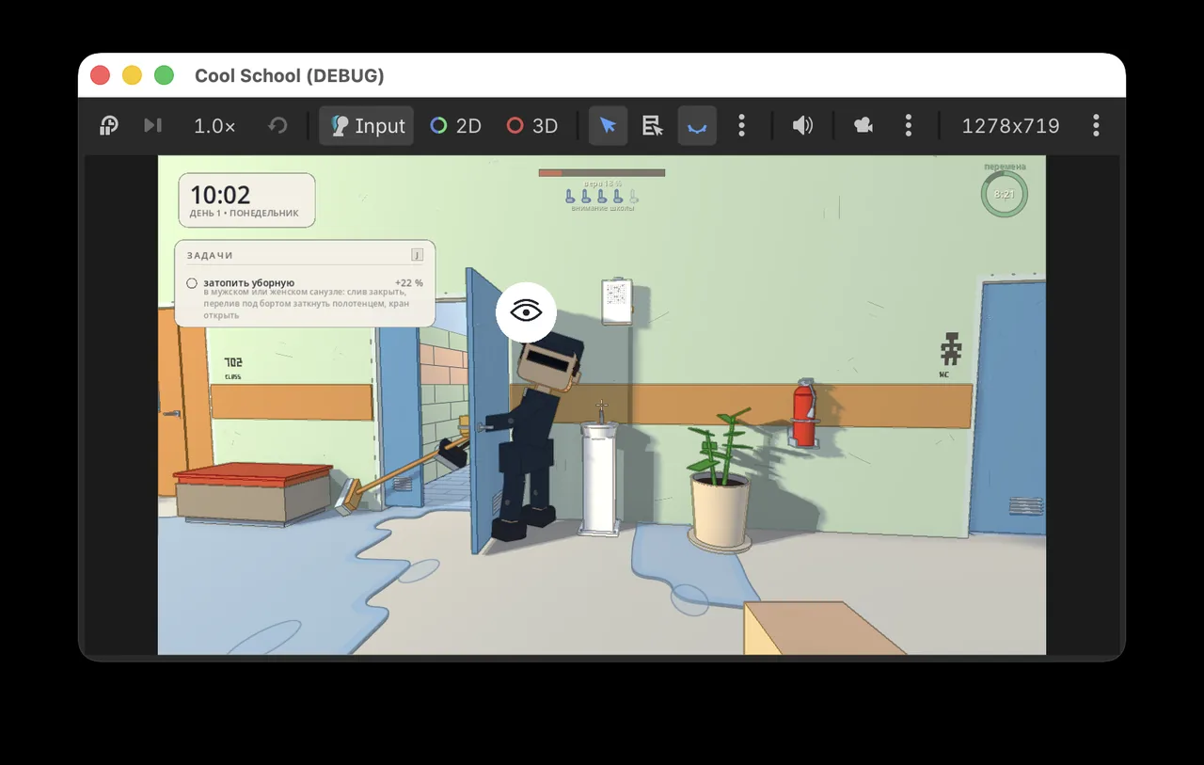1204x765 pixels.
Task: Advance one frame with Next Frame
Action: point(152,126)
